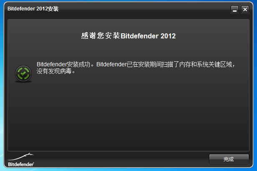
Task: Click 安装 at the end of the window title
Action: click(53, 9)
